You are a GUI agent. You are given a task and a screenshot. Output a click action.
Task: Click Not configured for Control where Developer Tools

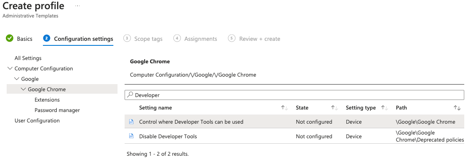point(314,122)
